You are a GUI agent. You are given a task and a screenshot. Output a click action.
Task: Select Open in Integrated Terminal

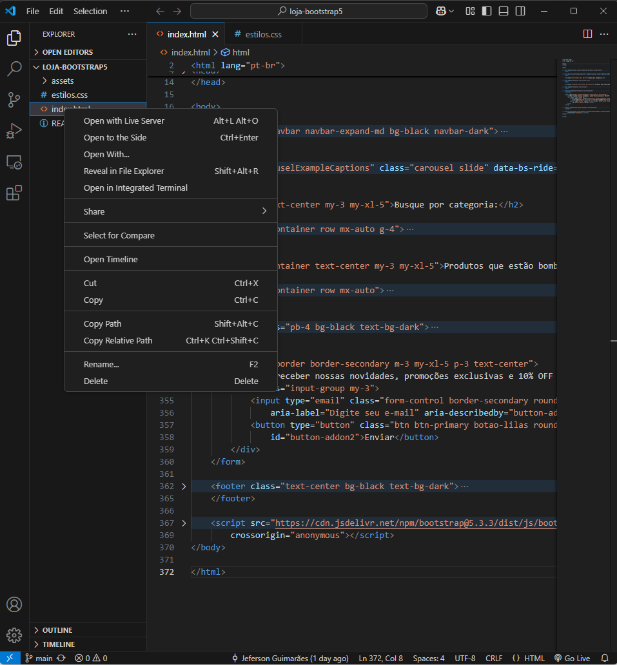171,188
